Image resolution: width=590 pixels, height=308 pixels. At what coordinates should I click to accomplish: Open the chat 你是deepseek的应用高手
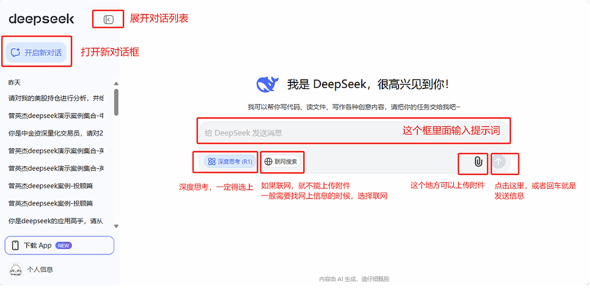[55, 221]
